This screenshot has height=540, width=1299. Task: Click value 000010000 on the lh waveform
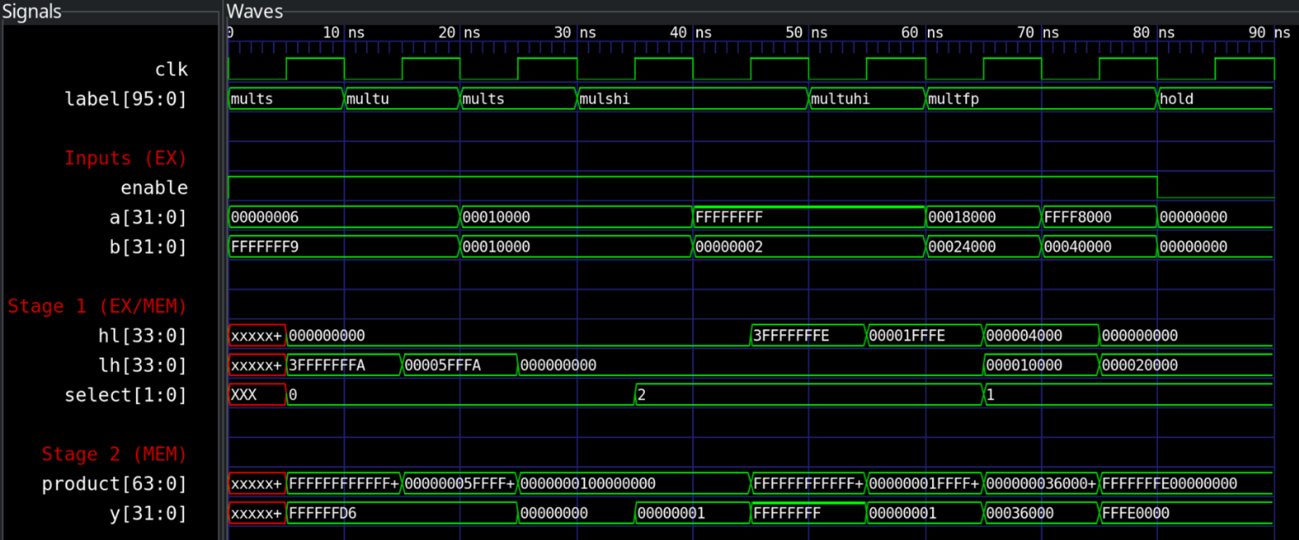[x=1041, y=365]
